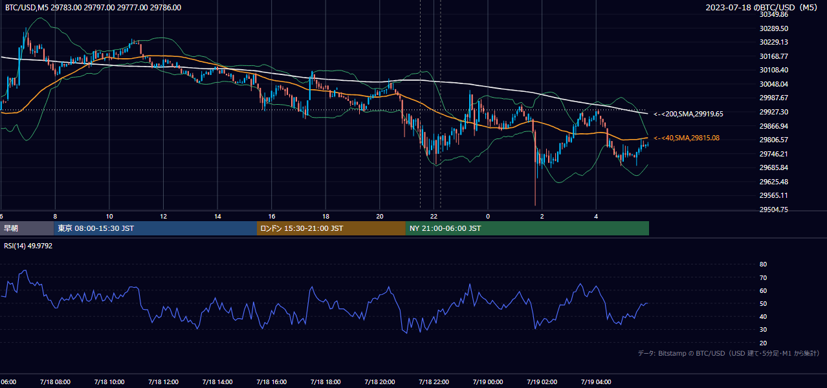Click RSI scale value 70
Image resolution: width=827 pixels, height=388 pixels.
point(763,277)
